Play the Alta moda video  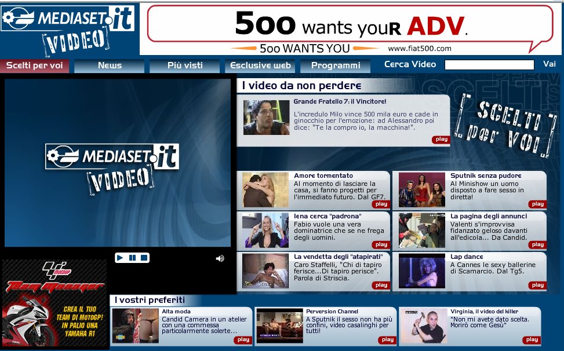243,340
